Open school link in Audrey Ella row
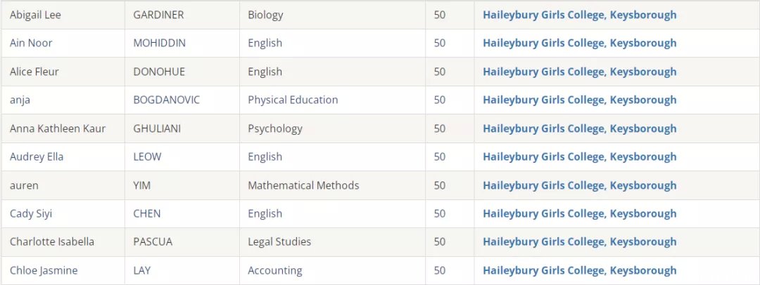The height and width of the screenshot is (285, 760). point(579,157)
